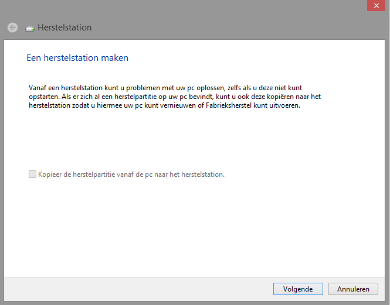Screen dimensions: 390x305
Task: Click the Volgende button
Action: [297, 289]
